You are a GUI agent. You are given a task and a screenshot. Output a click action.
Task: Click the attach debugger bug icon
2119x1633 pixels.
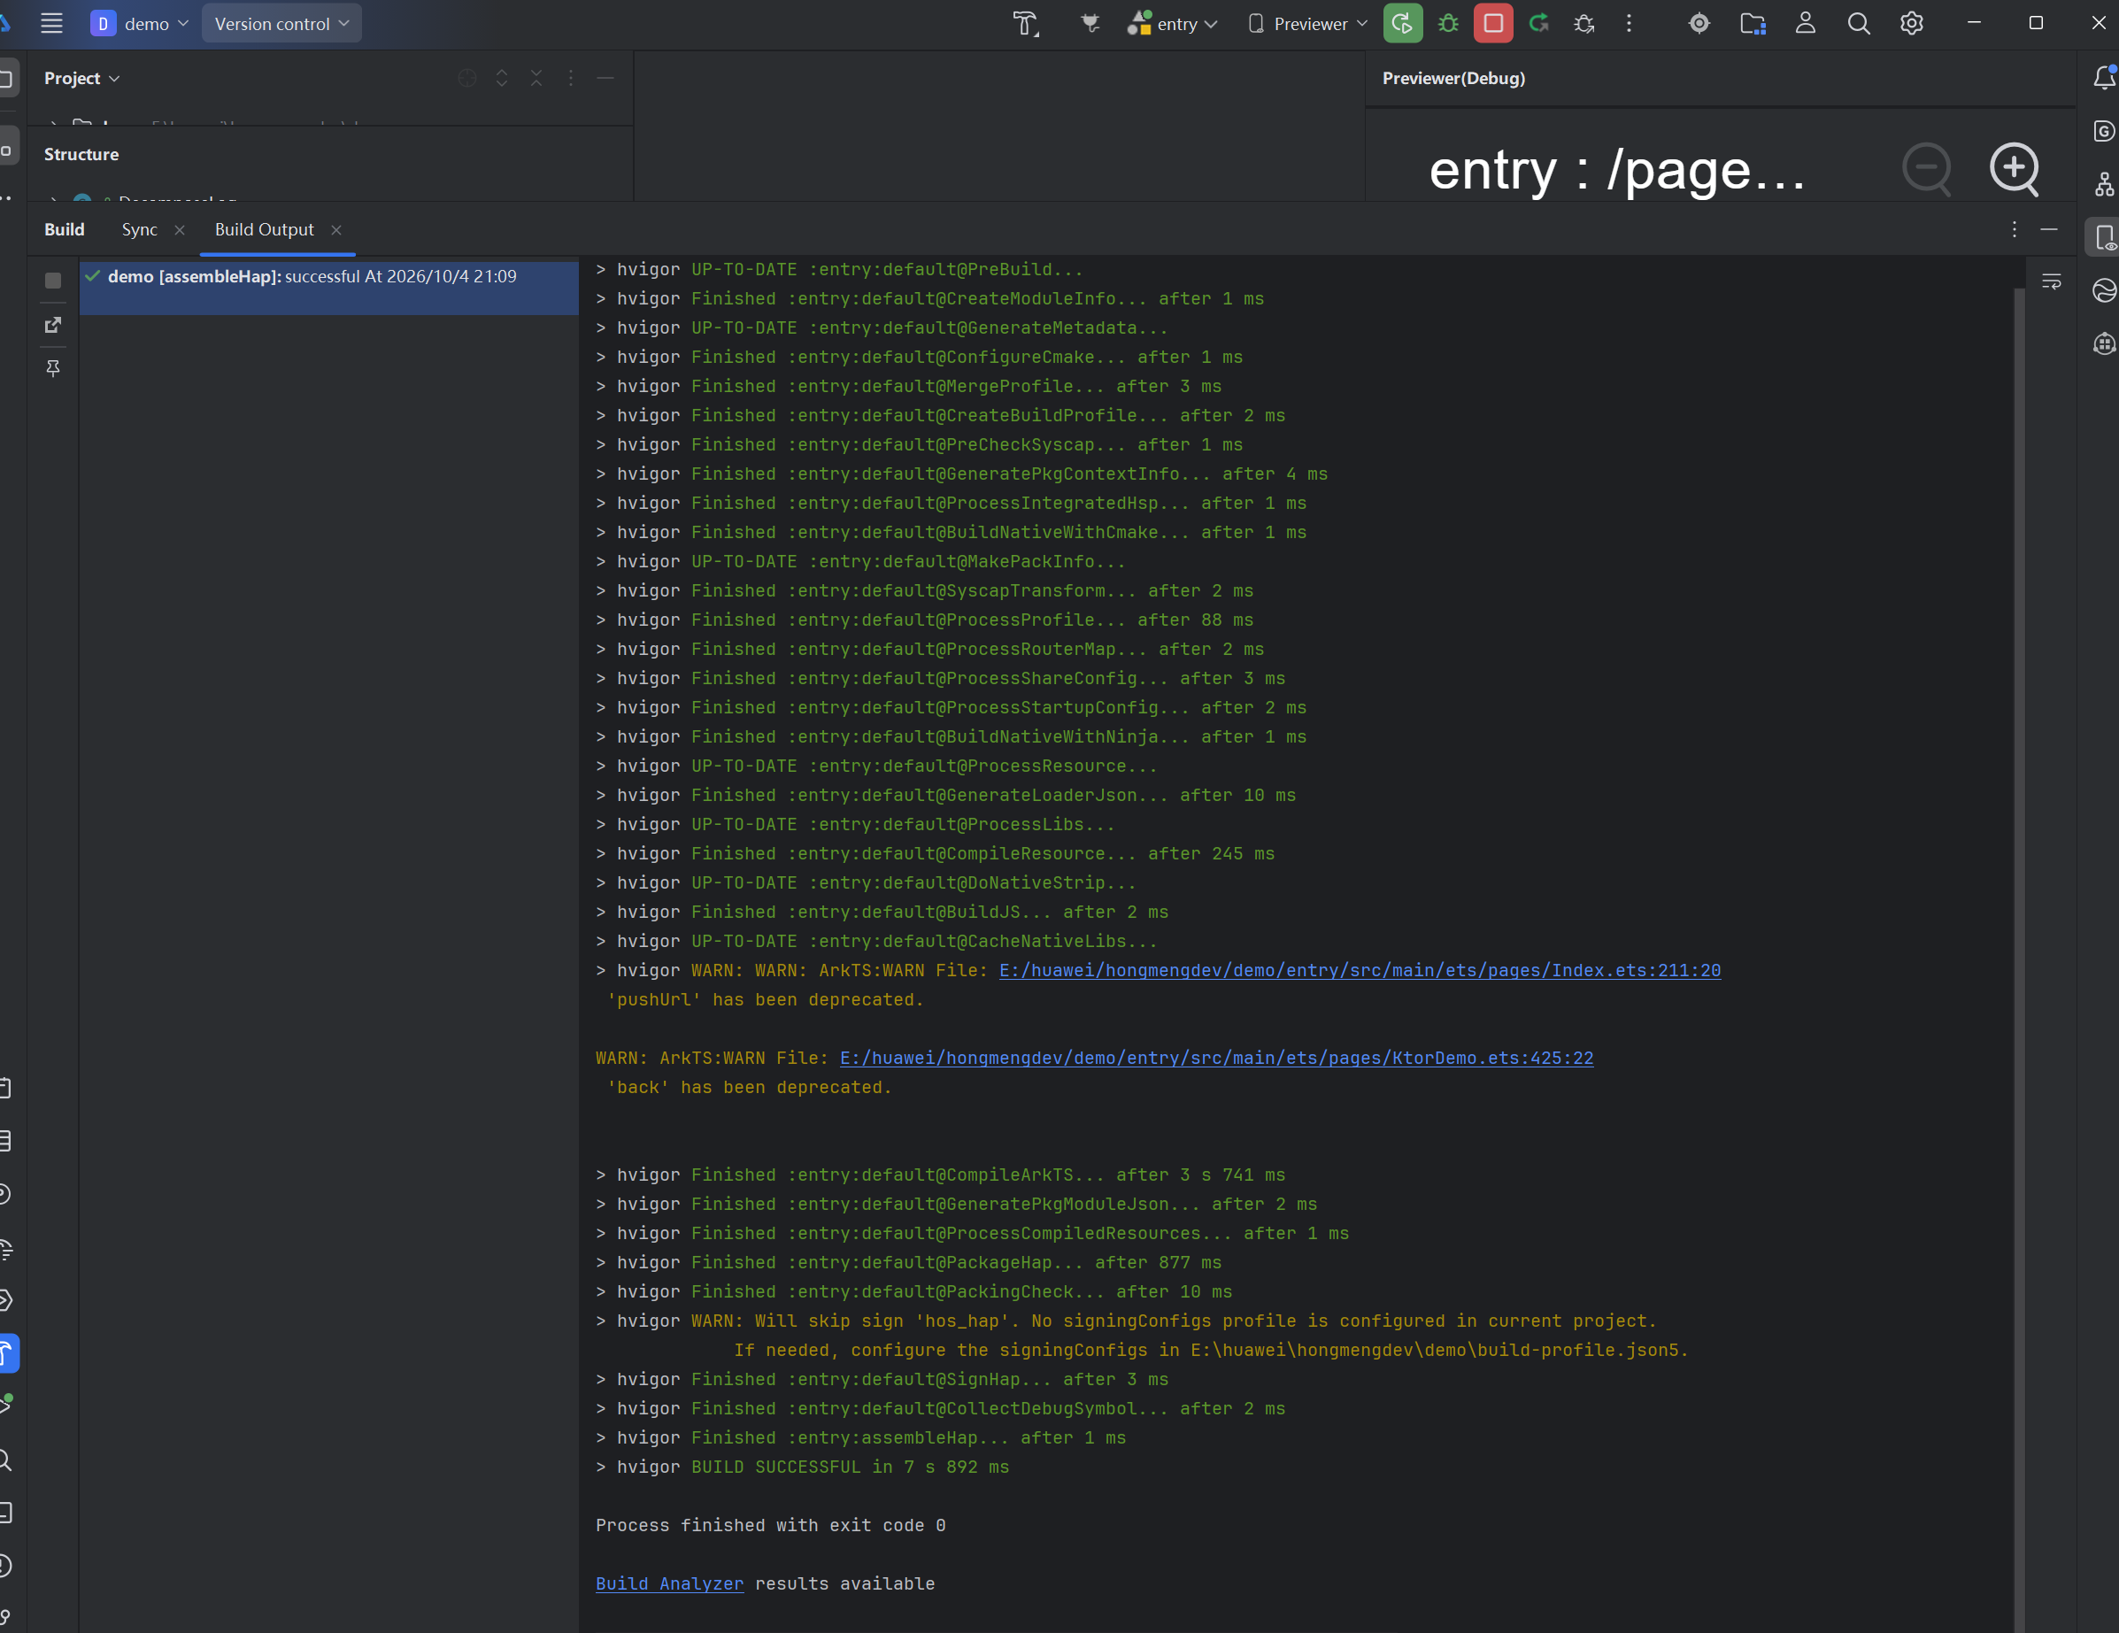click(1584, 23)
